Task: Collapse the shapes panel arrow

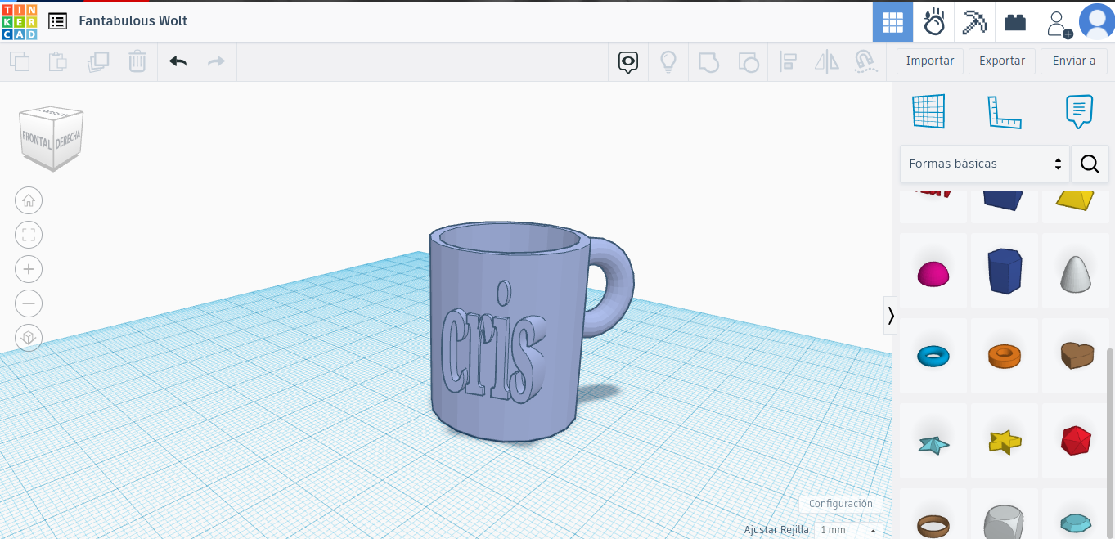Action: [890, 315]
